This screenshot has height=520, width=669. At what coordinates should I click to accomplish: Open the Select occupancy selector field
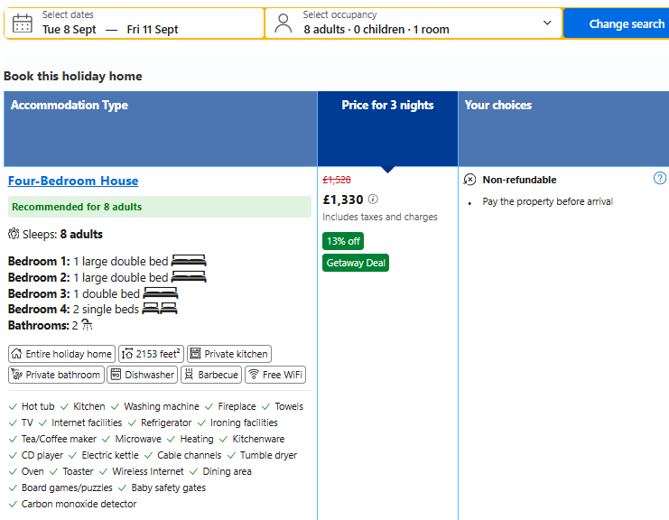(x=413, y=23)
